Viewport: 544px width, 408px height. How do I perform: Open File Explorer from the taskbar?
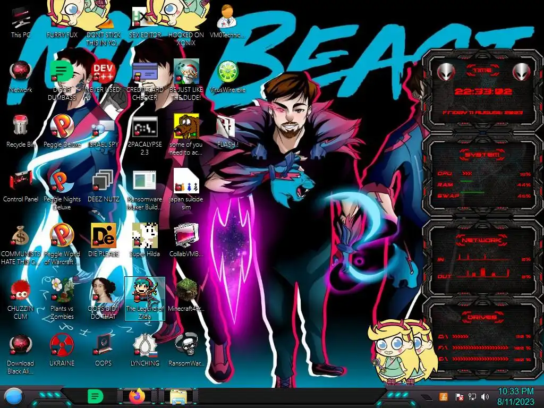tap(178, 397)
